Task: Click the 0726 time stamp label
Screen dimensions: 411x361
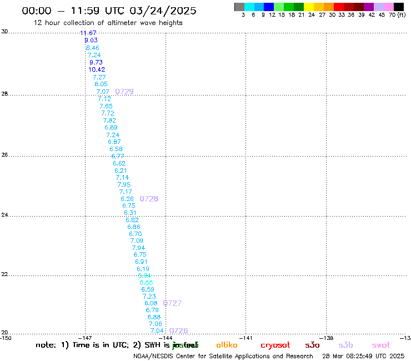Action: tap(178, 330)
